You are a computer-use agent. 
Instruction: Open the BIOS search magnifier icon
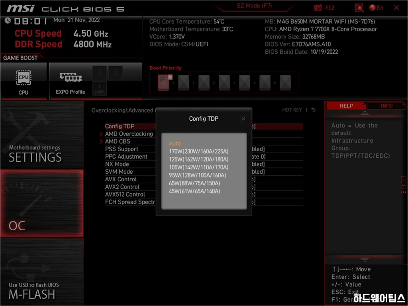click(359, 8)
